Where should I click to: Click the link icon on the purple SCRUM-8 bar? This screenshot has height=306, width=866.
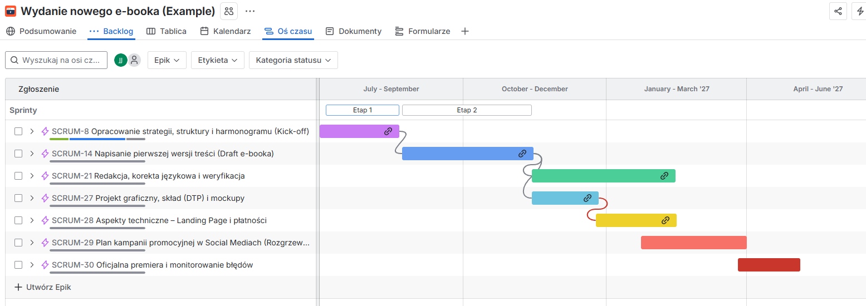388,131
